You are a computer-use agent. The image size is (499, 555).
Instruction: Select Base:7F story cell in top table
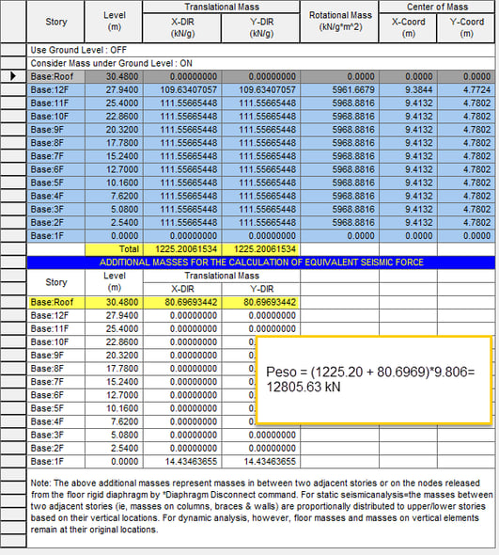[x=55, y=156]
